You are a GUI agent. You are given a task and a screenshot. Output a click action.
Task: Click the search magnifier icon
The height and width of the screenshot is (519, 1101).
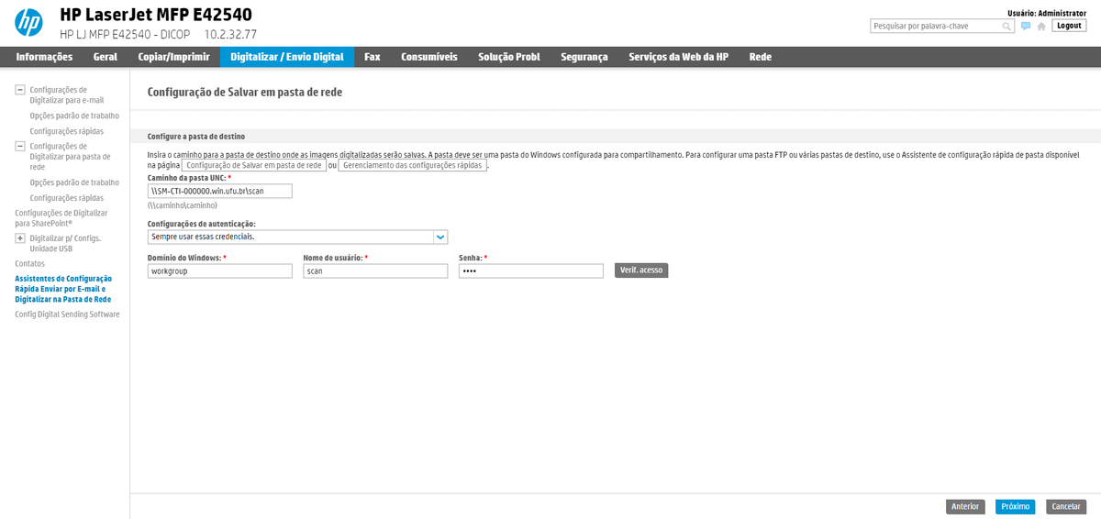pos(1006,27)
